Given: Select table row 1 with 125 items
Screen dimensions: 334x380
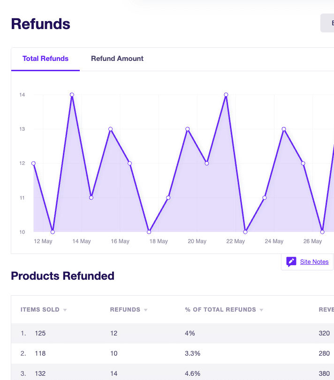Looking at the screenshot, I should pos(173,333).
